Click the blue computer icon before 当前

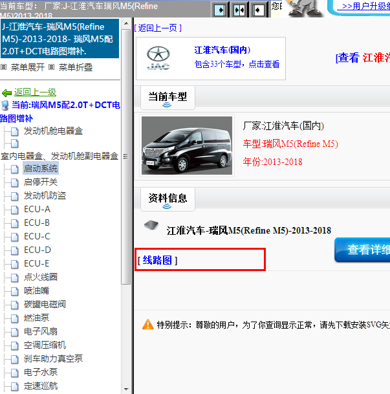click(x=5, y=105)
